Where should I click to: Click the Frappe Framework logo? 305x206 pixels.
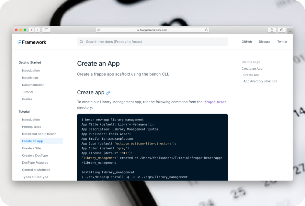pyautogui.click(x=32, y=42)
